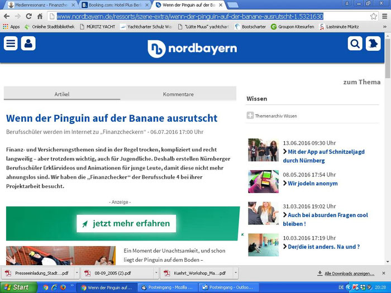Open downloaded Presseeinladung_Stadt pdf

pyautogui.click(x=38, y=273)
